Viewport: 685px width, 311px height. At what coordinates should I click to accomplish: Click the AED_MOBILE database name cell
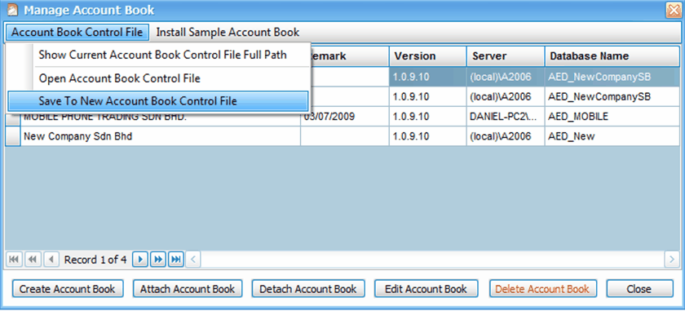coord(612,118)
